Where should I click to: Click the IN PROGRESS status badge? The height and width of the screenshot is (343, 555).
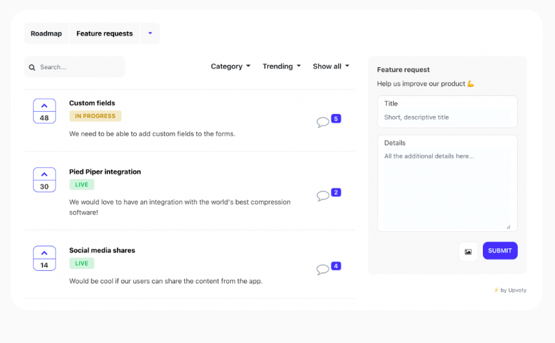click(95, 116)
